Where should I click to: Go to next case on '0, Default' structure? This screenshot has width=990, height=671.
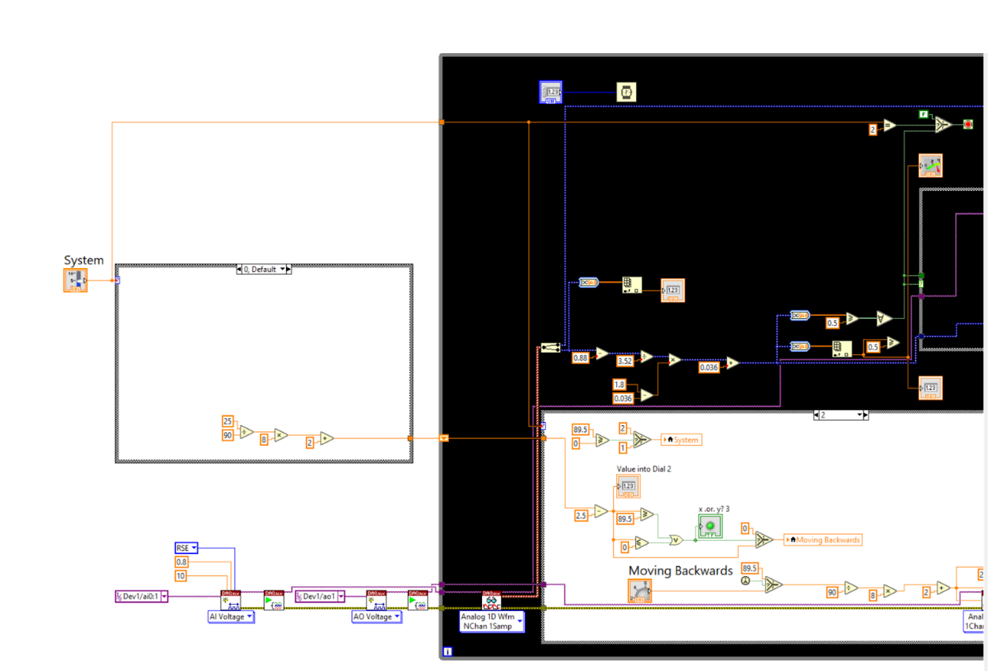(289, 270)
